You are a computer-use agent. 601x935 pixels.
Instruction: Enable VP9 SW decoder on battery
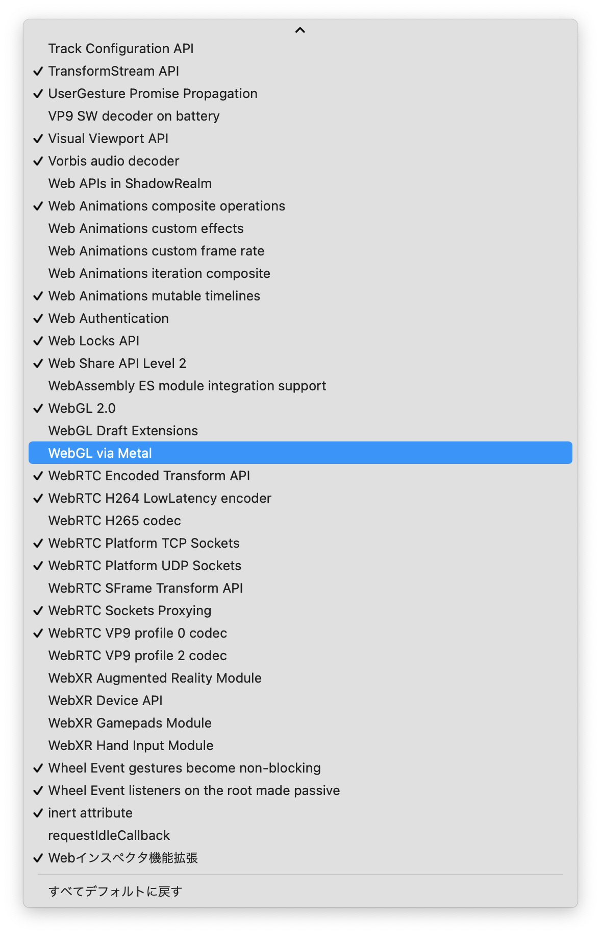click(134, 116)
